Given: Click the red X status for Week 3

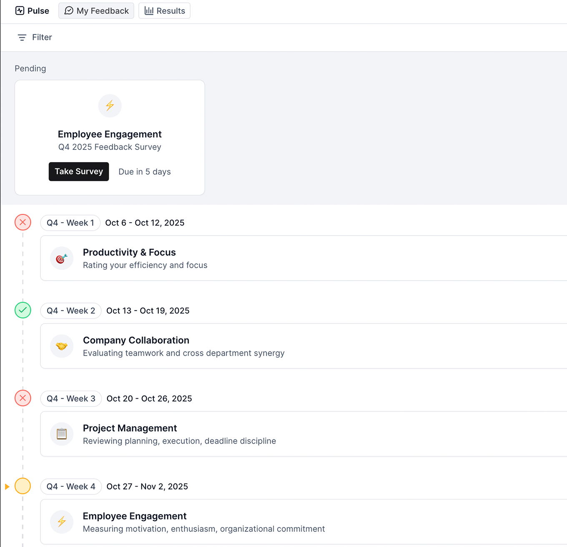Looking at the screenshot, I should tap(23, 398).
